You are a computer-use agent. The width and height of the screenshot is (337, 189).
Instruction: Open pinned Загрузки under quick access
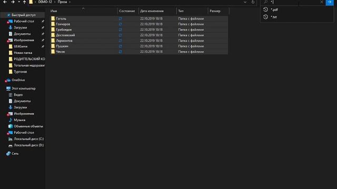pos(21,27)
